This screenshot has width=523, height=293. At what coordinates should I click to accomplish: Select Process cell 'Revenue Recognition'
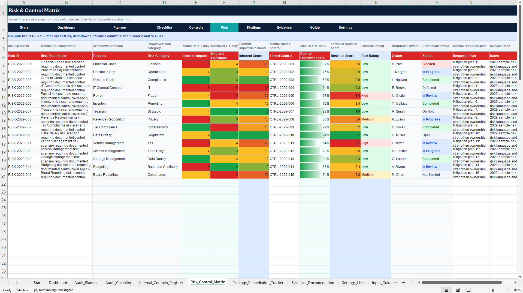[120, 119]
